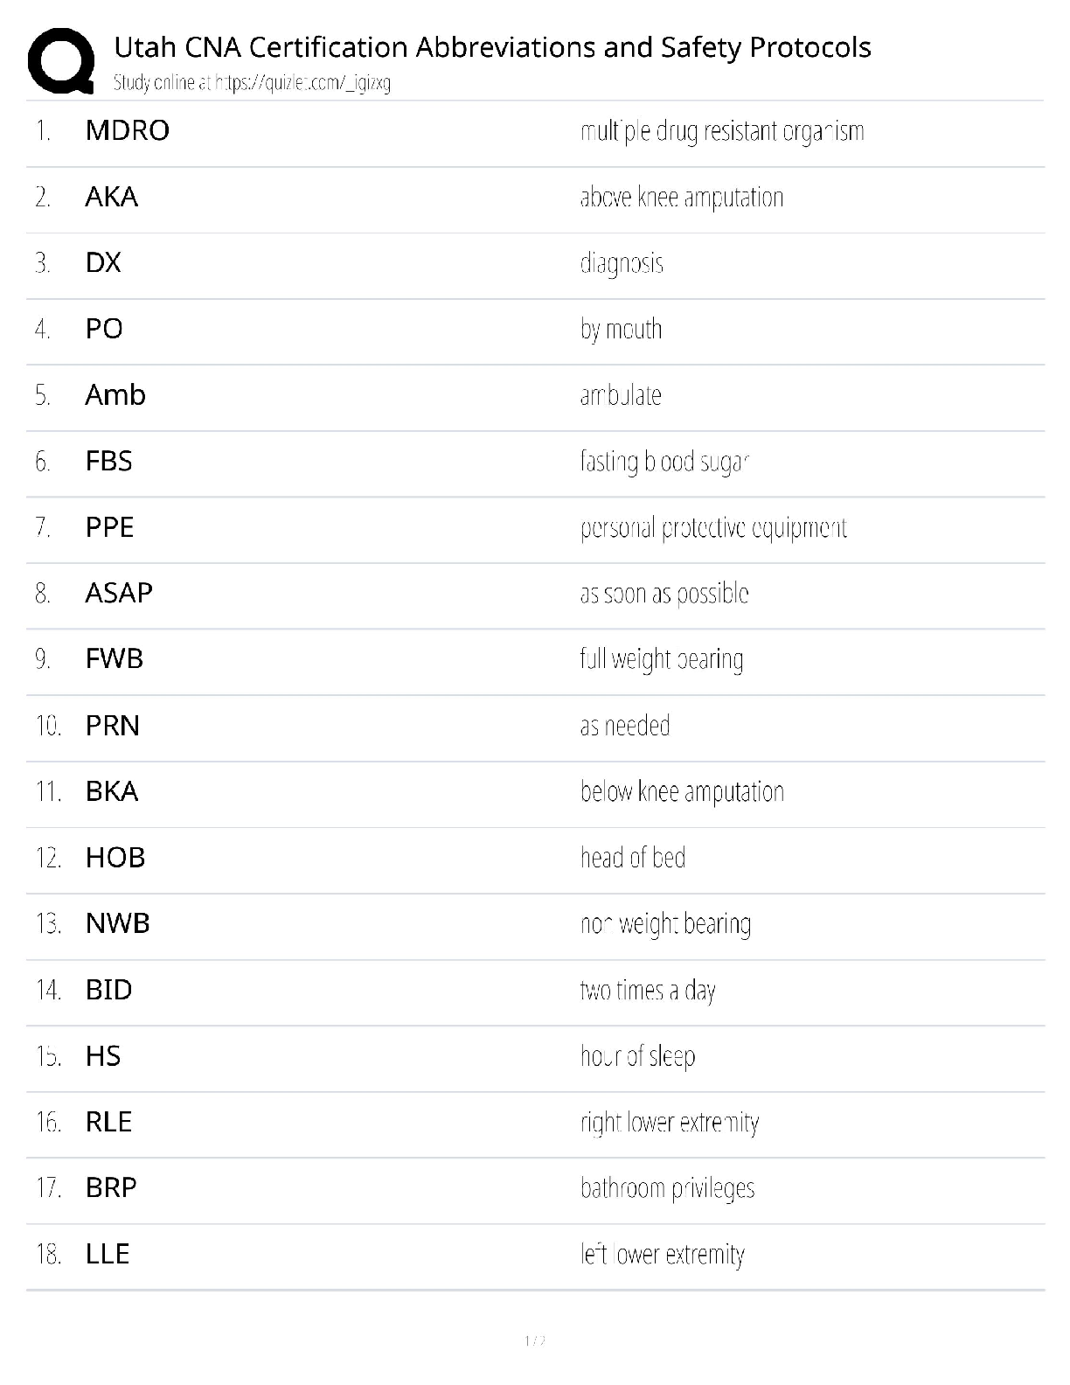Select 'non weight bearing' definition text
This screenshot has width=1070, height=1385.
(x=665, y=924)
